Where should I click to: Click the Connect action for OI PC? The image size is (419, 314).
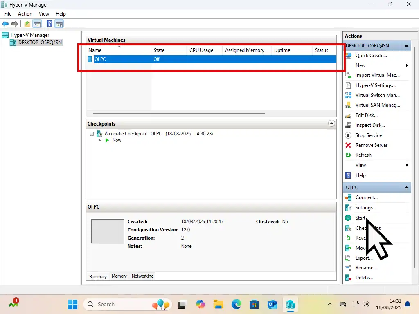(366, 197)
